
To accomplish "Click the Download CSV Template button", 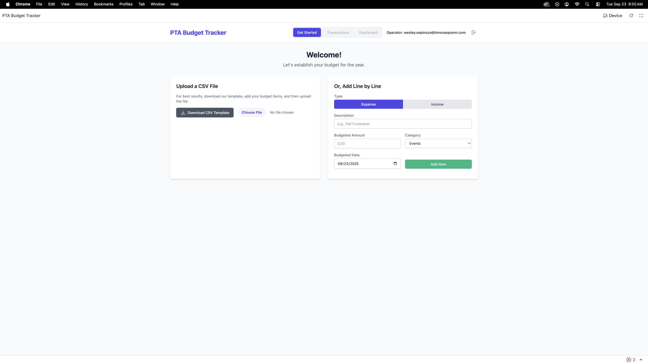I will pos(205,113).
